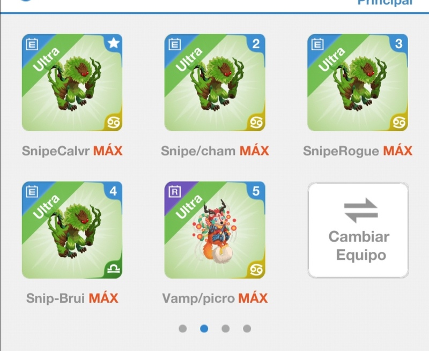Viewport: 429px width, 351px height.
Task: Click the Cambiar Equipo button
Action: 358,230
